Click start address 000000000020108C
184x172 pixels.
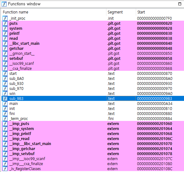155,169
